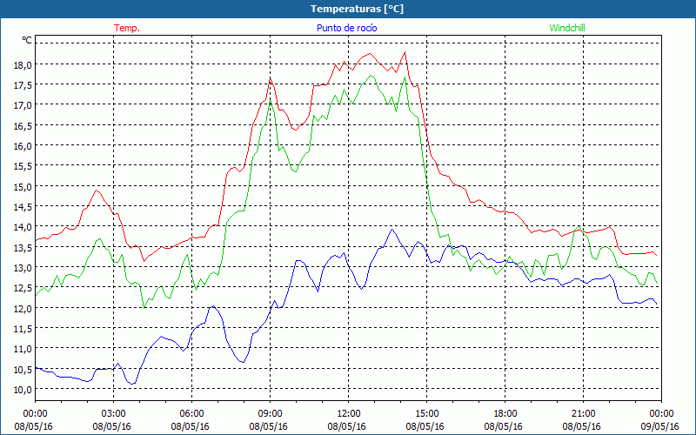Screen dimensions: 696x435
Task: Click the 09:00 time axis label
Action: coord(271,413)
